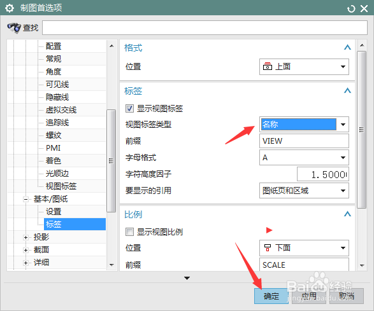Viewport: 374px width, 311px height.
Task: Collapse the 标签 section
Action: tap(347, 91)
